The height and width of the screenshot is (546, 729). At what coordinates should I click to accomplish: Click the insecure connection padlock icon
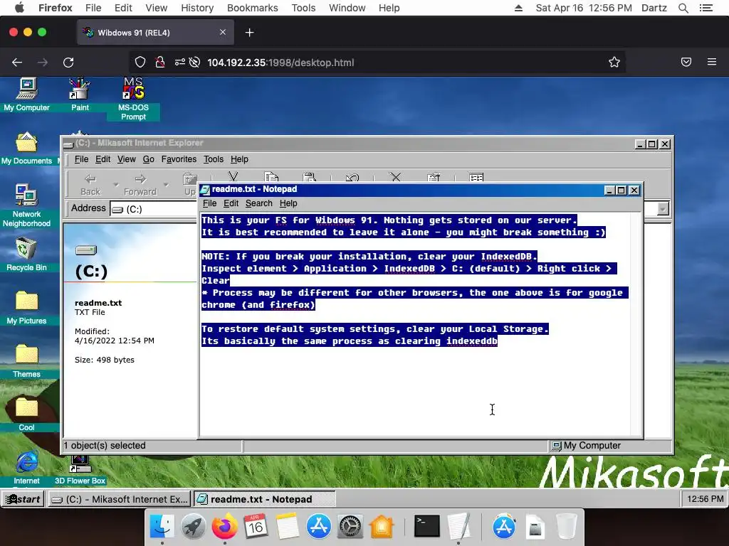tap(160, 63)
